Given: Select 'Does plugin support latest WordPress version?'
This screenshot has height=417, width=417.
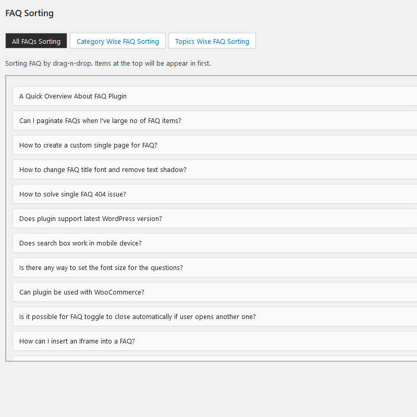Looking at the screenshot, I should [208, 218].
